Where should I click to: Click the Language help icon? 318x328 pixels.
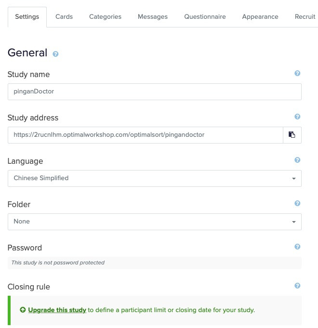(297, 160)
